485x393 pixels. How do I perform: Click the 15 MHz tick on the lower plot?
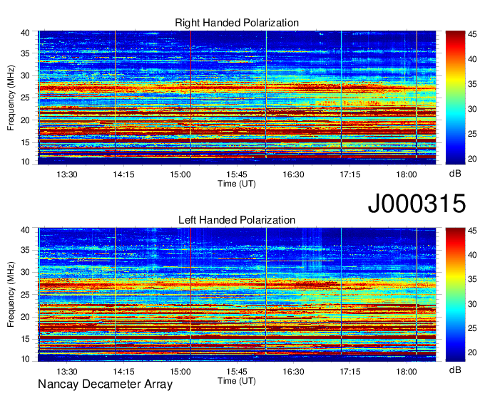pyautogui.click(x=25, y=340)
